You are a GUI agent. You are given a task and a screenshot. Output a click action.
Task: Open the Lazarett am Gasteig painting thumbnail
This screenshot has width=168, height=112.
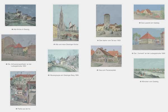click(149, 12)
